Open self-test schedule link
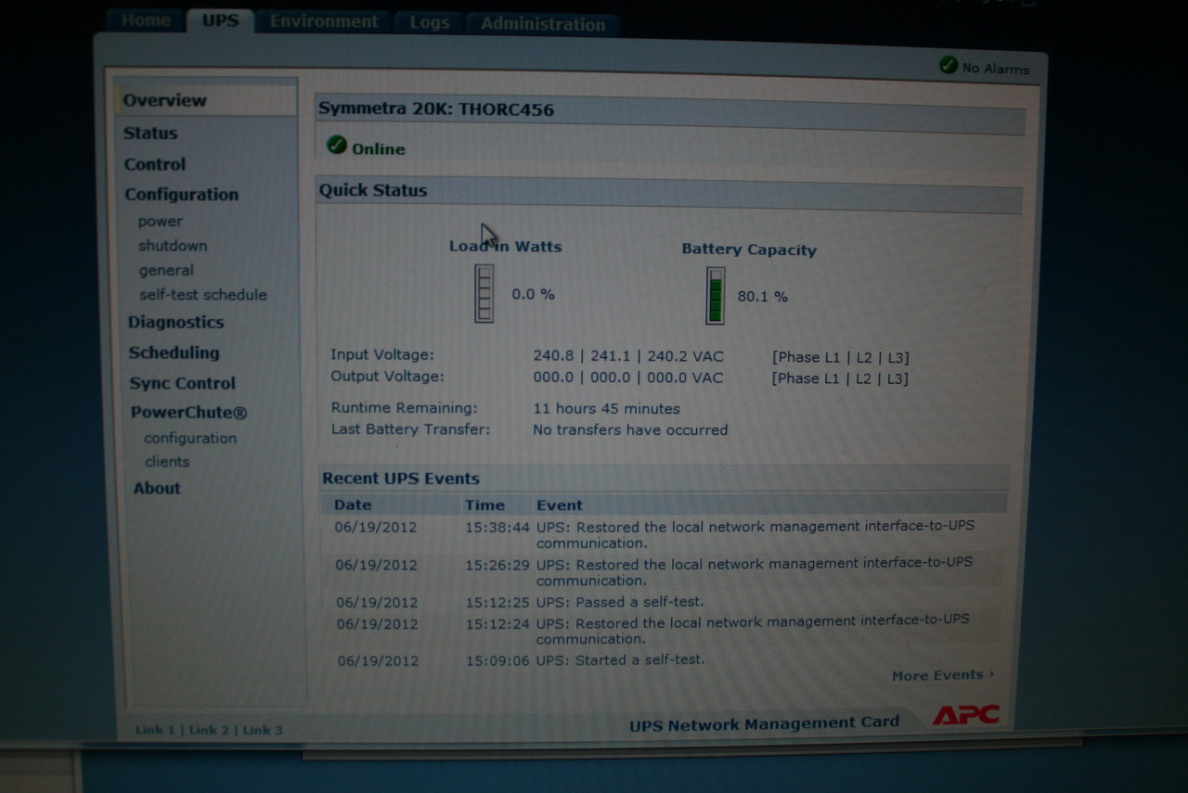 click(203, 295)
